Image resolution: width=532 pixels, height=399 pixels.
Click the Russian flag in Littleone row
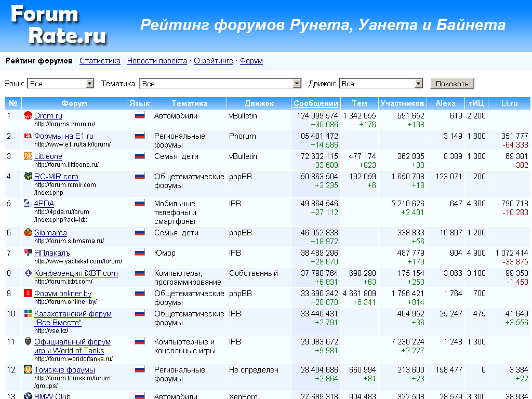tap(140, 156)
